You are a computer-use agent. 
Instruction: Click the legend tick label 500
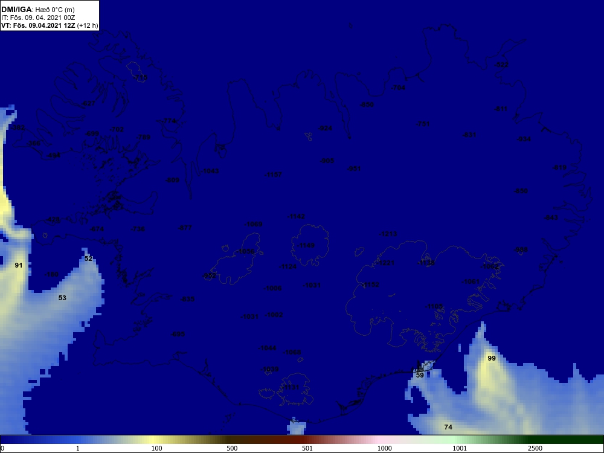point(232,448)
